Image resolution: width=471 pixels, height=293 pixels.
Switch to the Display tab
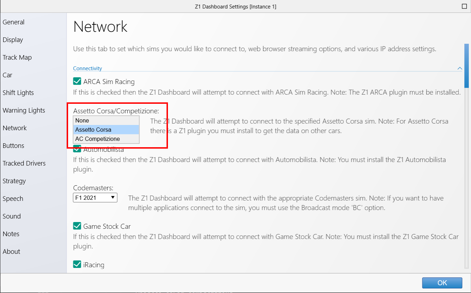click(13, 40)
